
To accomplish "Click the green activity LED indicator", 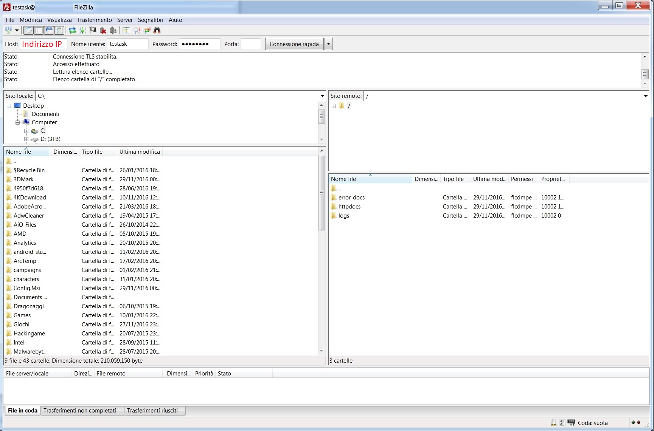I will tap(633, 422).
